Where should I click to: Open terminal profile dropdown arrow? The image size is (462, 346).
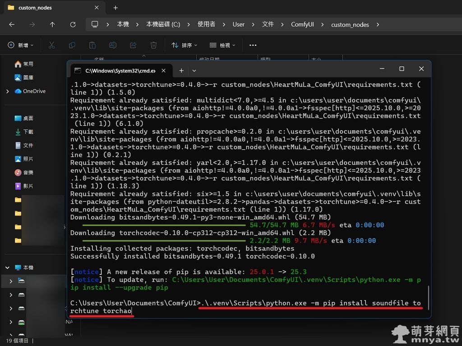pos(194,71)
